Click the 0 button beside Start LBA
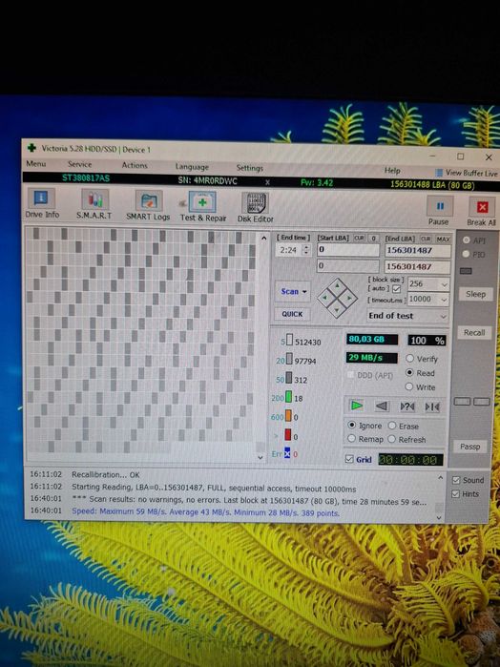The height and width of the screenshot is (667, 500). pyautogui.click(x=373, y=239)
